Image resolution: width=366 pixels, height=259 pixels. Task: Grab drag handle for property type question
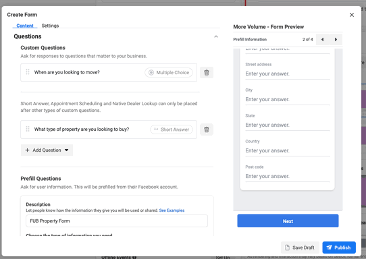coord(28,129)
